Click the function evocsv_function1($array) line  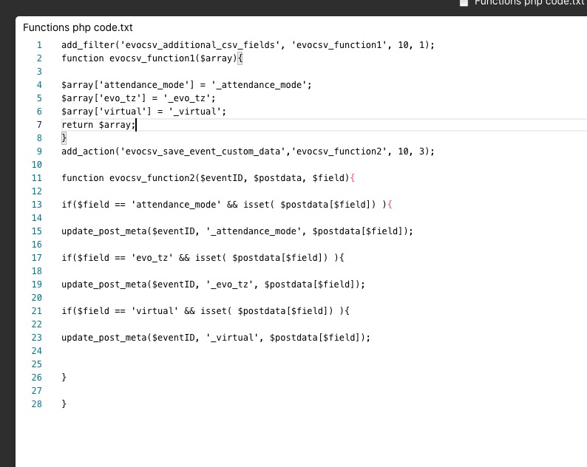point(152,59)
